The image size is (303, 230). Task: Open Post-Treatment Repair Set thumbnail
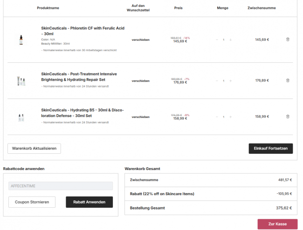coord(21,80)
